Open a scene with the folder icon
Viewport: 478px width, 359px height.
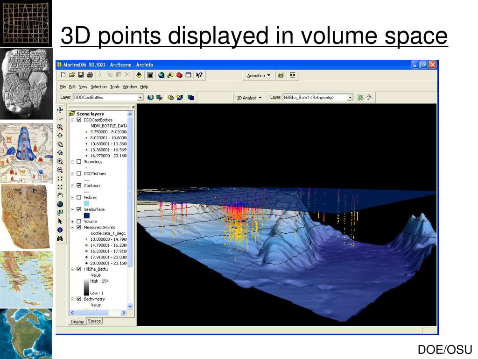click(x=72, y=75)
